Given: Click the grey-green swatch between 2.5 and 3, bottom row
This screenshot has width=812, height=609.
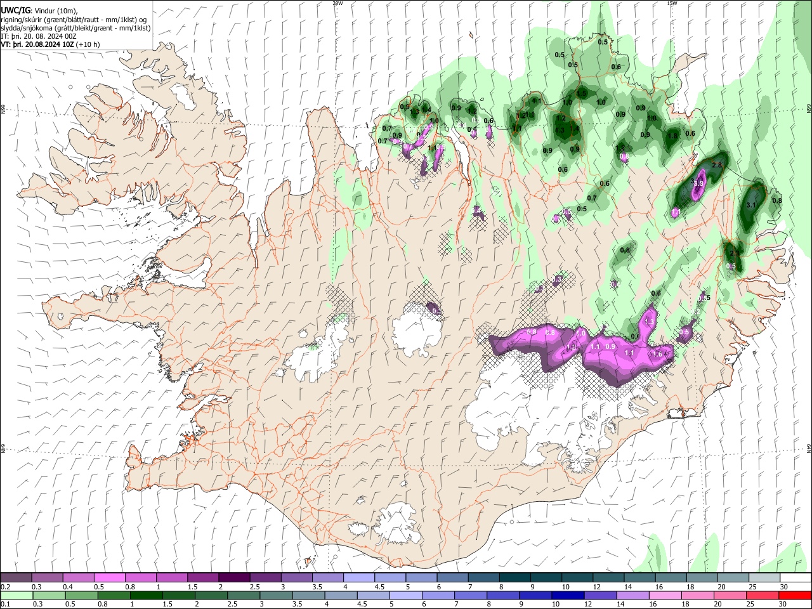Looking at the screenshot, I should click(x=242, y=595).
